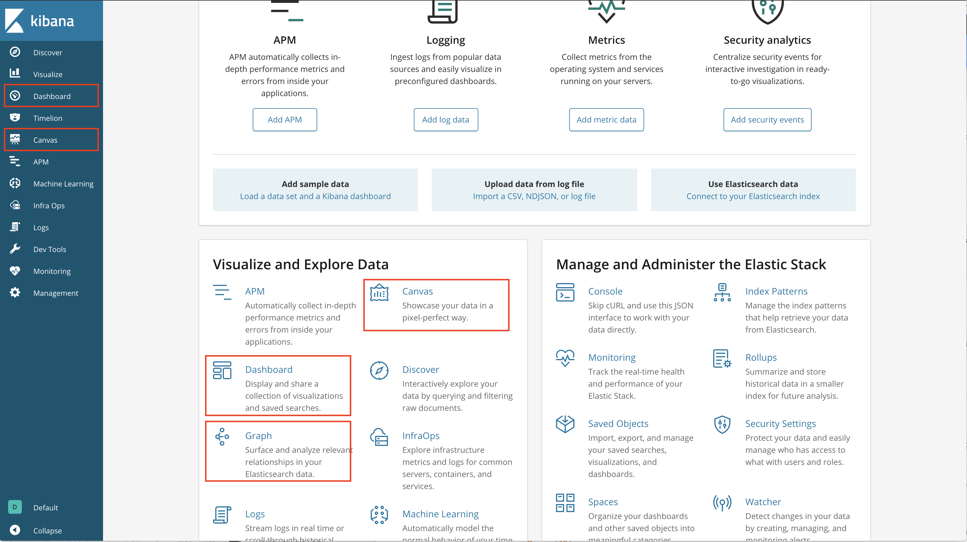Click the Rollups icon
The width and height of the screenshot is (967, 542).
click(722, 359)
